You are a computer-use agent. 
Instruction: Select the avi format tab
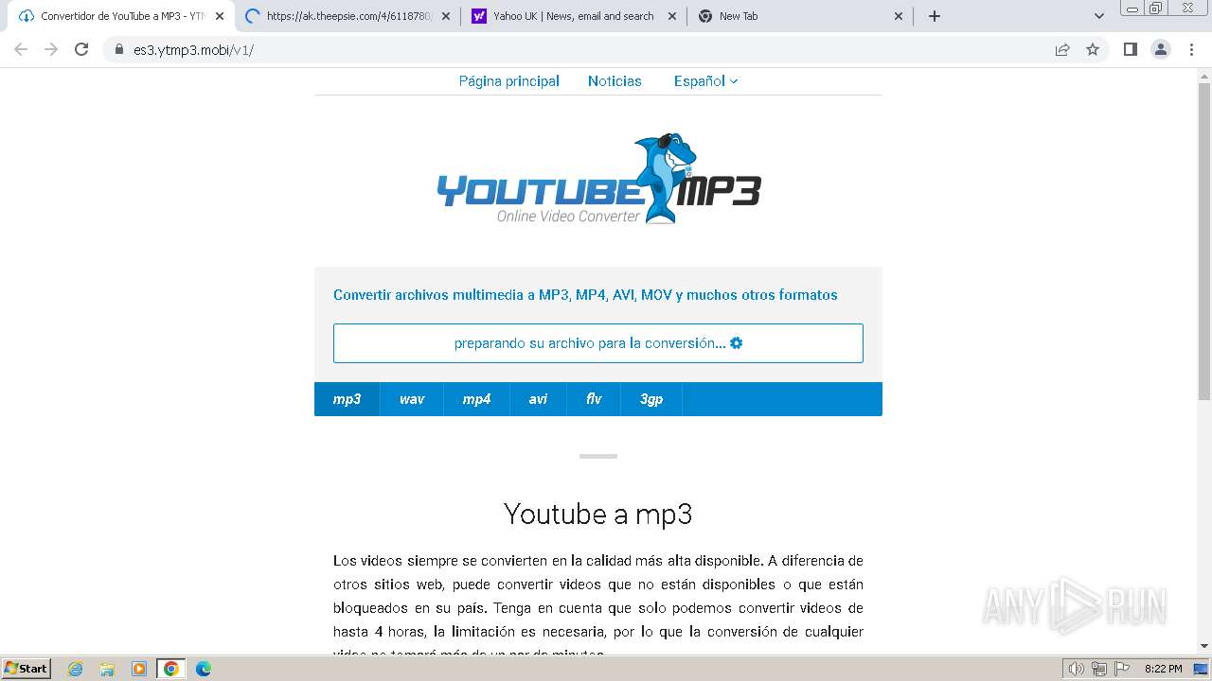coord(538,399)
